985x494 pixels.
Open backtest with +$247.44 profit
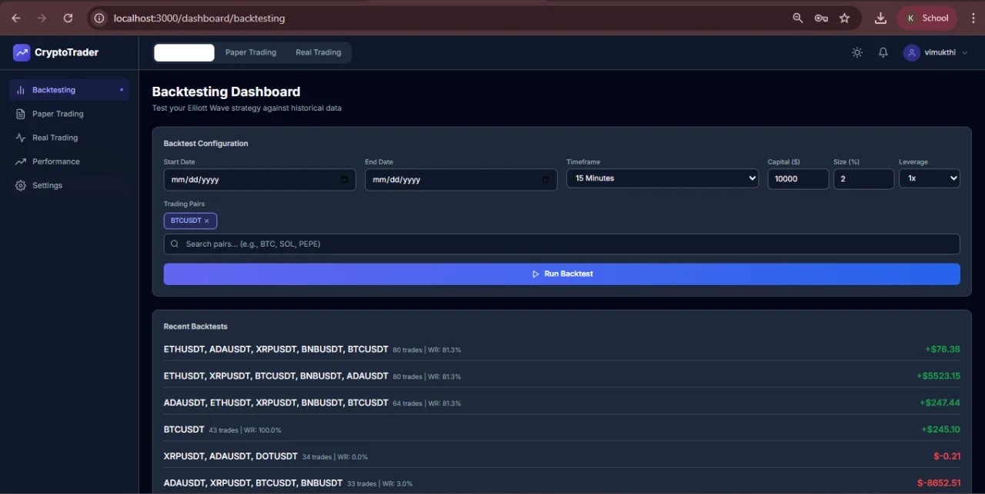pyautogui.click(x=562, y=403)
